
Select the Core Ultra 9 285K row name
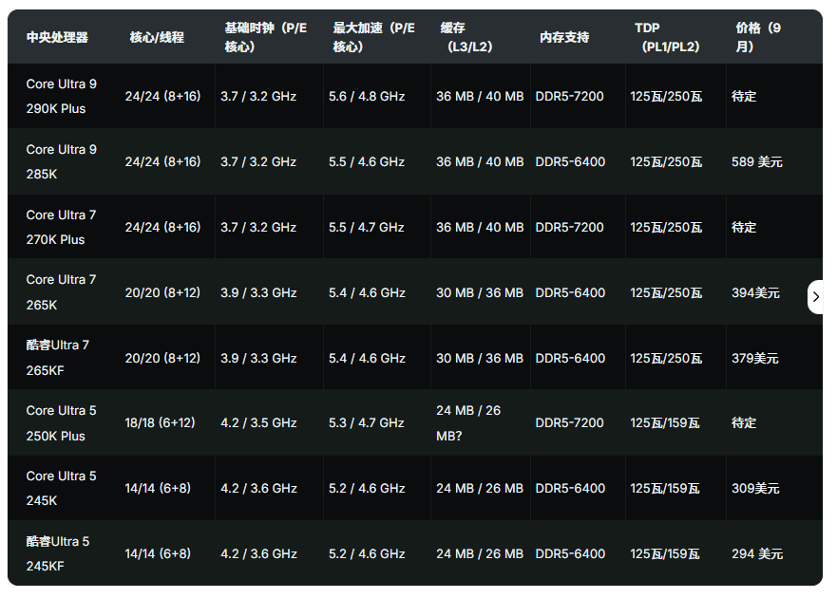(62, 161)
